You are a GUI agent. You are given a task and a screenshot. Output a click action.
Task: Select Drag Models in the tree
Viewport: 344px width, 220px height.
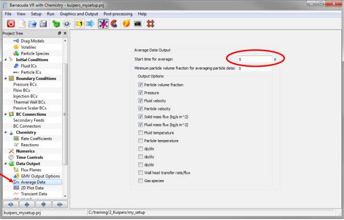tap(32, 41)
